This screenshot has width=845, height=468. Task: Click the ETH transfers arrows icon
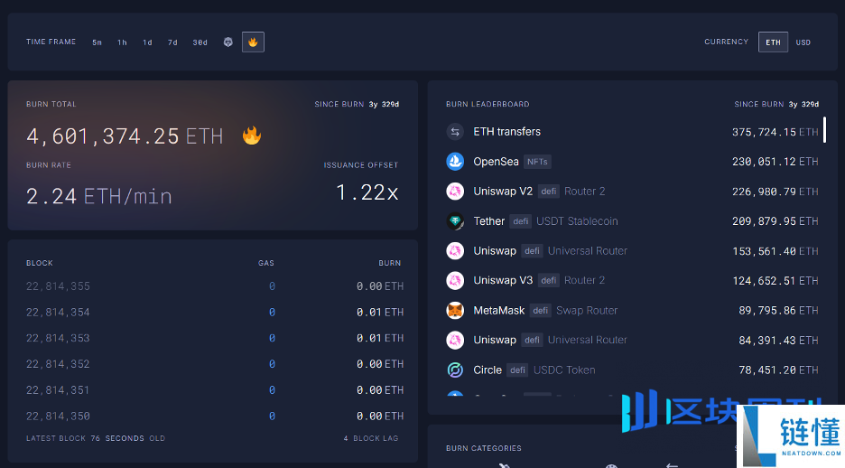coord(455,132)
